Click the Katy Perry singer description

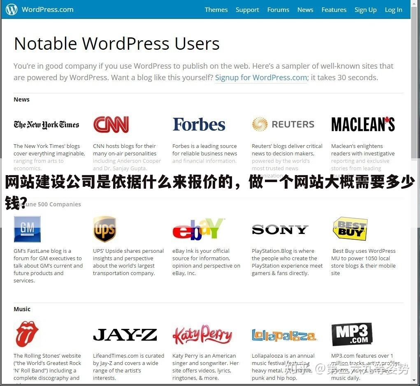click(x=205, y=367)
